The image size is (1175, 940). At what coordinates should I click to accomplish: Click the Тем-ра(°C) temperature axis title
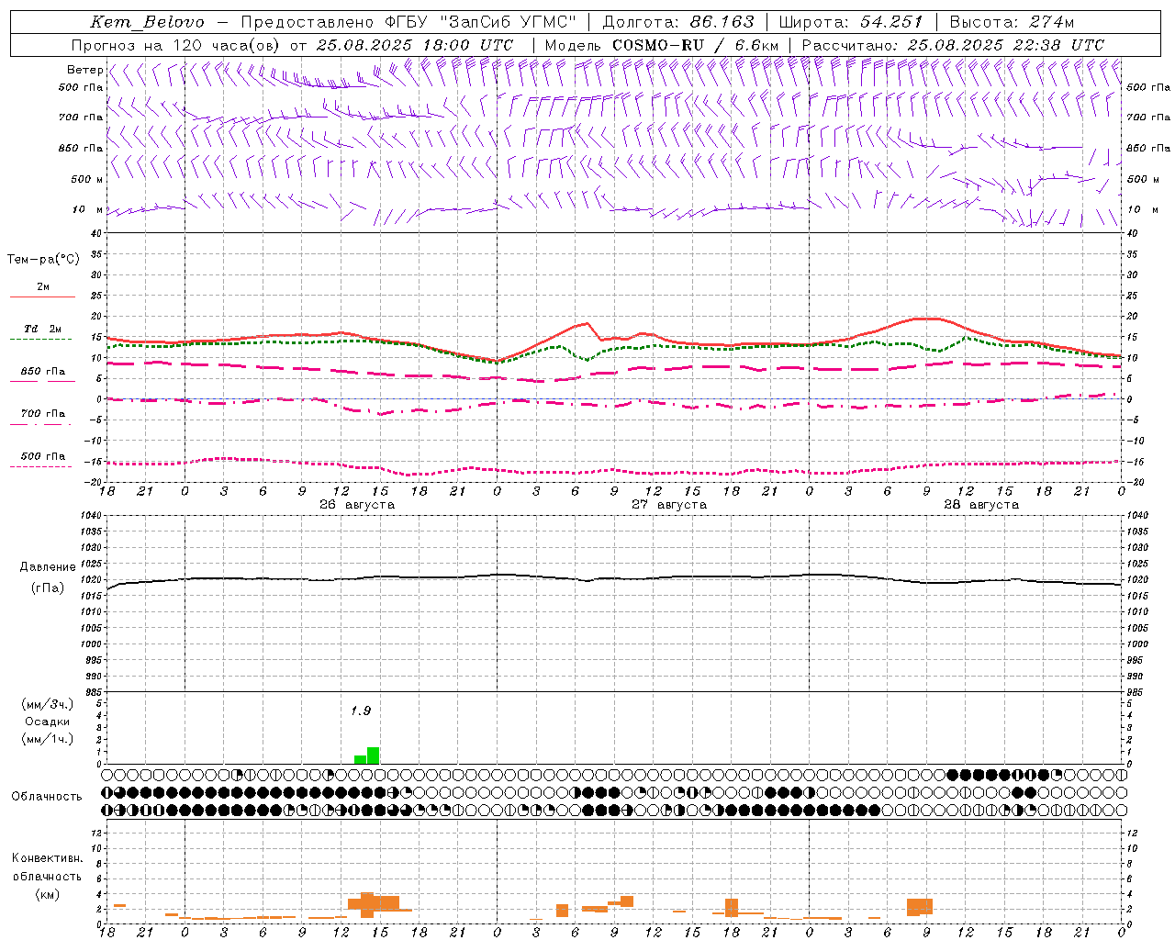(x=43, y=260)
